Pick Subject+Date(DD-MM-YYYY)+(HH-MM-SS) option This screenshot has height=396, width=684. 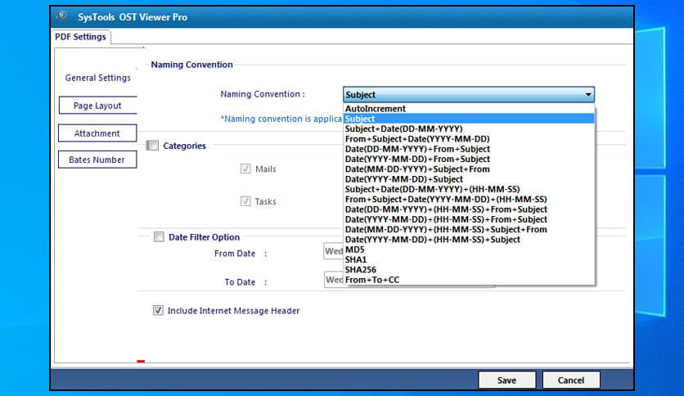(469, 189)
